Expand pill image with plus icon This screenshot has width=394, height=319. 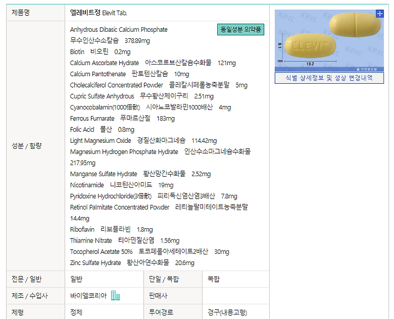(x=379, y=14)
